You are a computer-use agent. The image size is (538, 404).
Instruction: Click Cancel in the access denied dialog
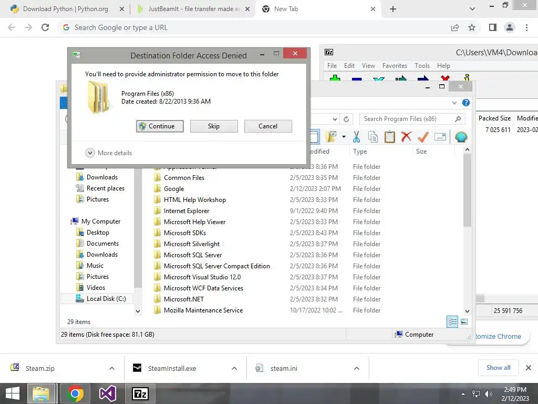pos(268,126)
